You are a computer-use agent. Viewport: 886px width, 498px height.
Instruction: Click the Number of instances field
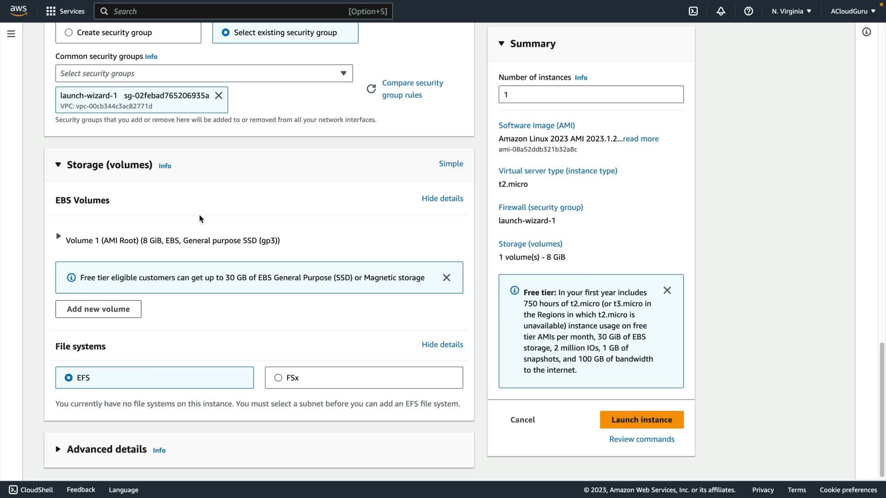[x=591, y=95]
